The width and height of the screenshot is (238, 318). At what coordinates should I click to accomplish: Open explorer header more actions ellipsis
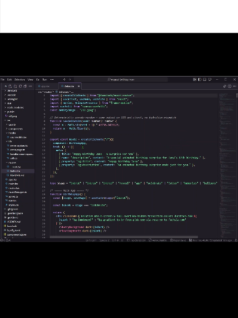pos(30,86)
